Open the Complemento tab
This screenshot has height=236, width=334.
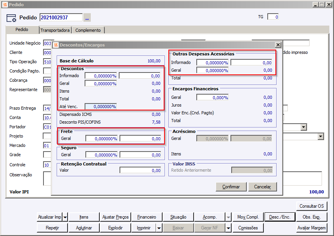[x=88, y=30]
